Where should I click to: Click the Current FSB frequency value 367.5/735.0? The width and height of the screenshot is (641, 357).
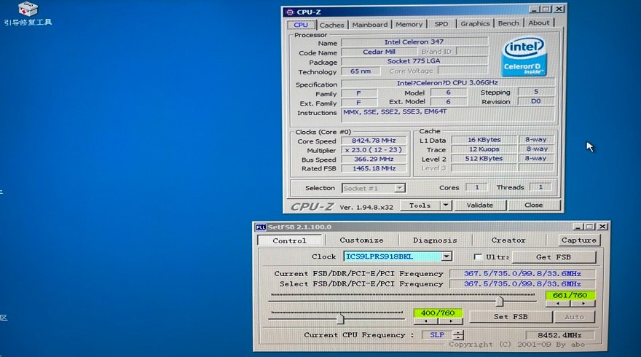point(522,273)
